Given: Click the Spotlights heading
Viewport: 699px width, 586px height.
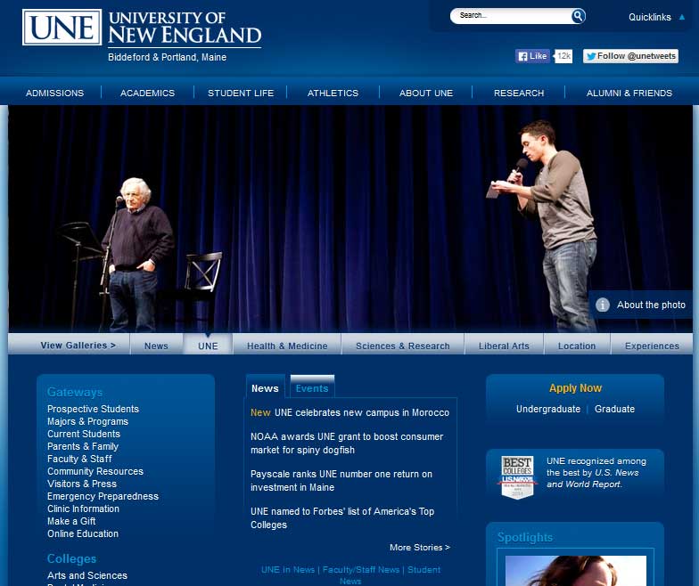Looking at the screenshot, I should (x=524, y=537).
